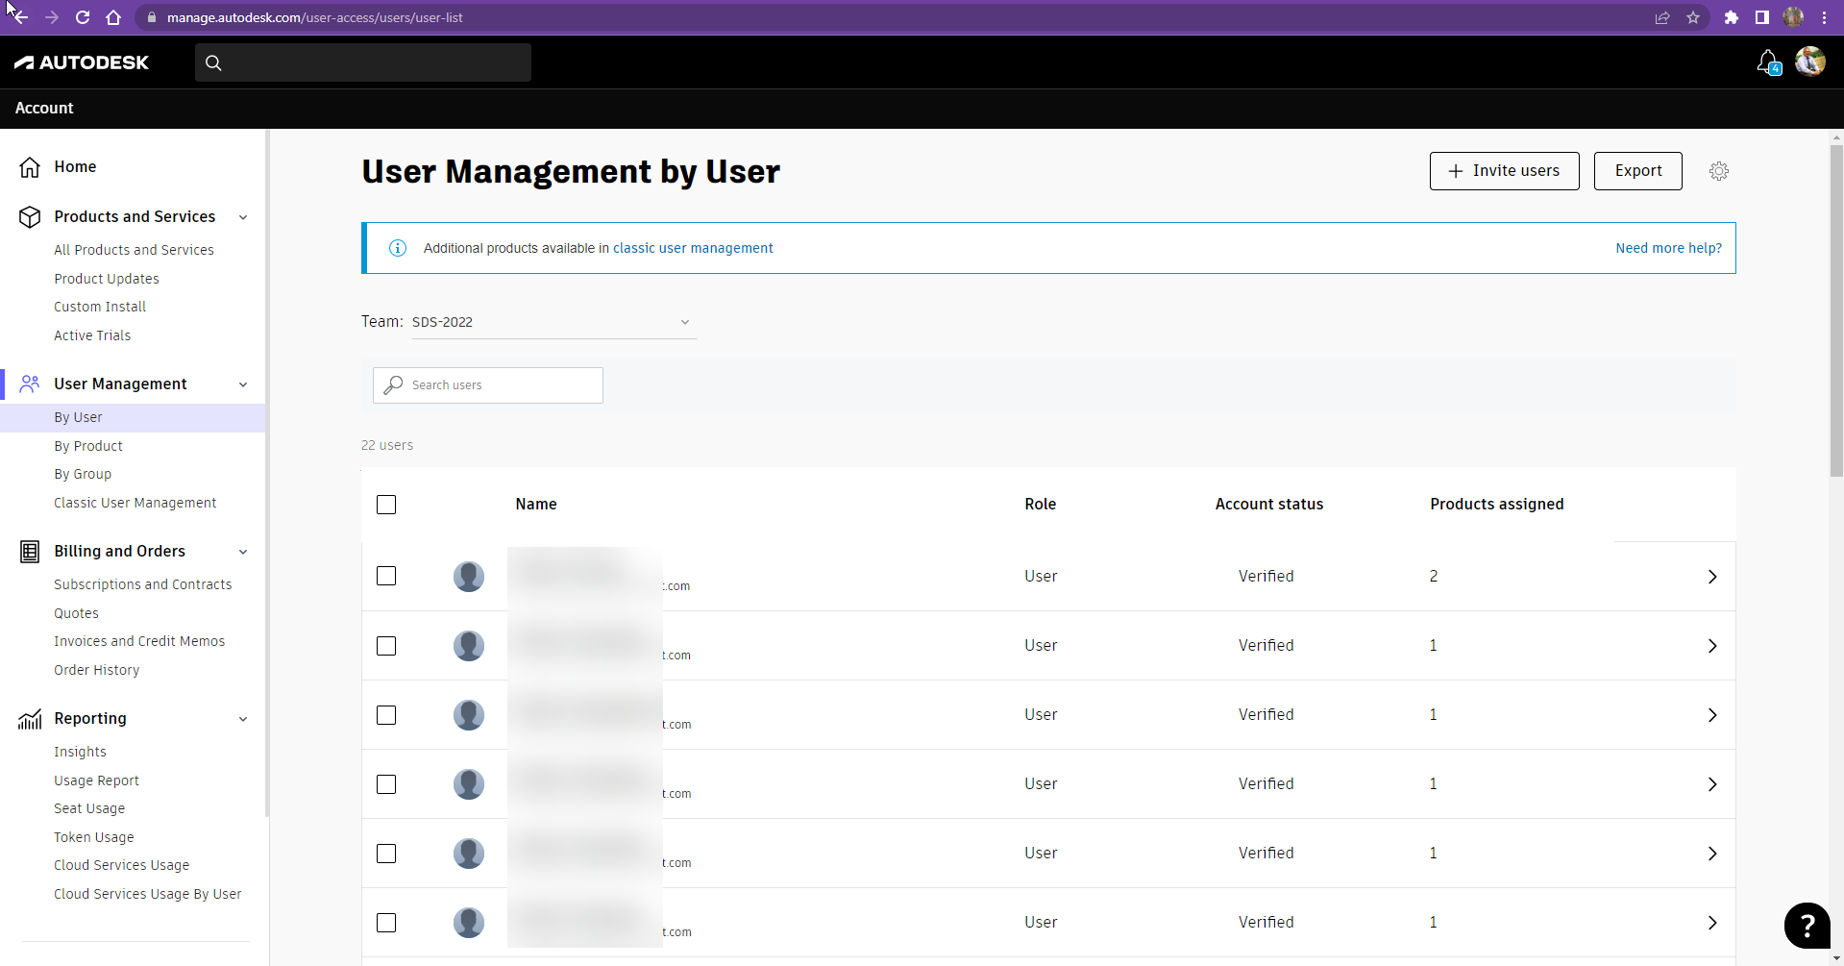Open the notifications bell

(x=1768, y=62)
